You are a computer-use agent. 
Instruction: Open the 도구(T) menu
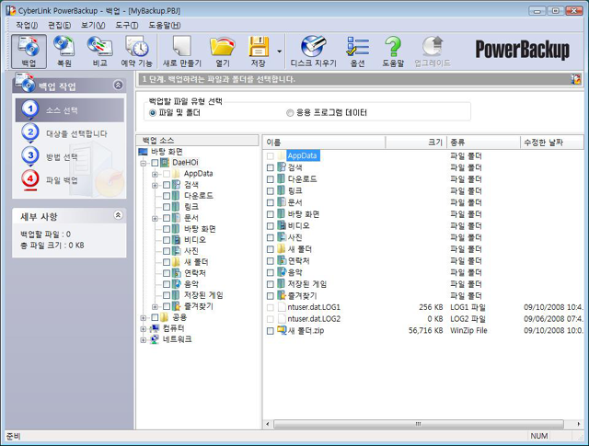coord(127,25)
